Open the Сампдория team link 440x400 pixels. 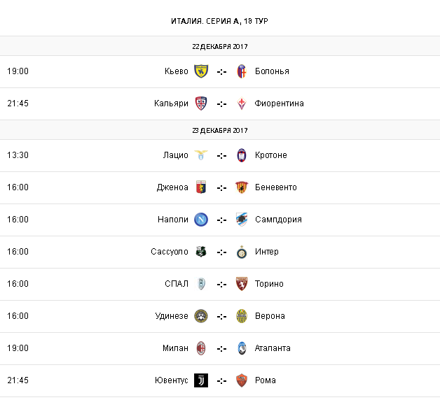pos(278,219)
